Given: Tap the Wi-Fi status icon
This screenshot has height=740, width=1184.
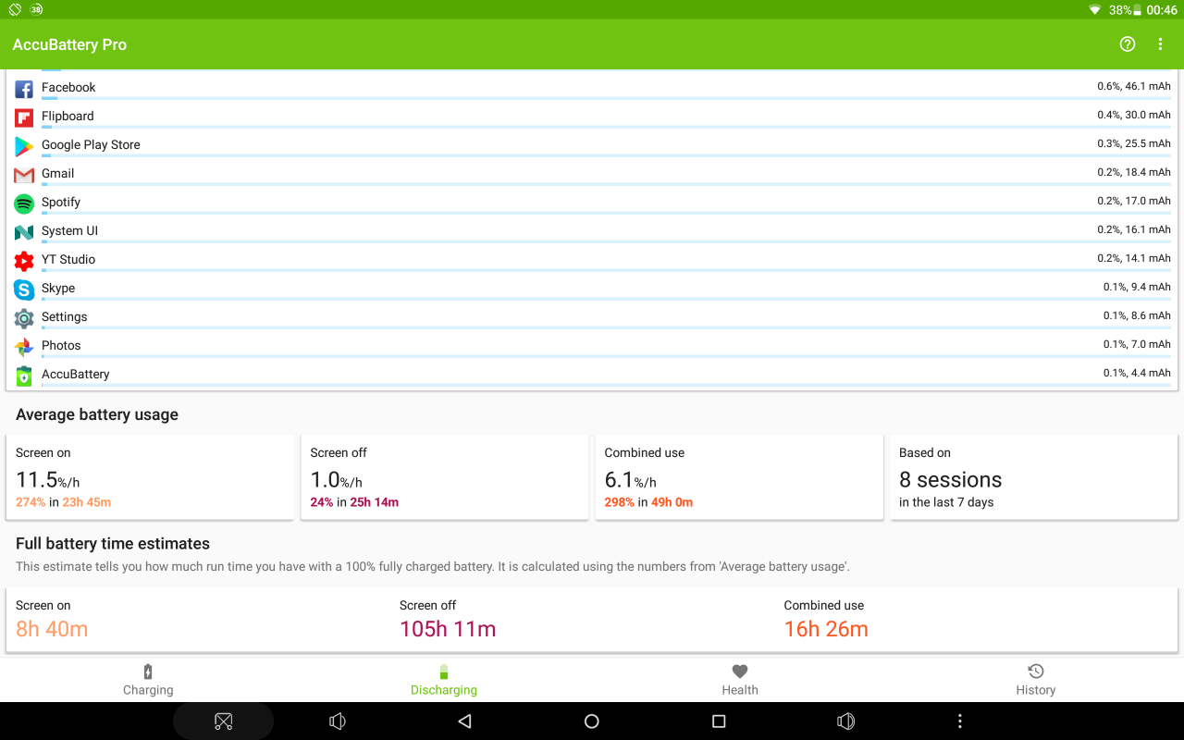Looking at the screenshot, I should tap(1095, 10).
